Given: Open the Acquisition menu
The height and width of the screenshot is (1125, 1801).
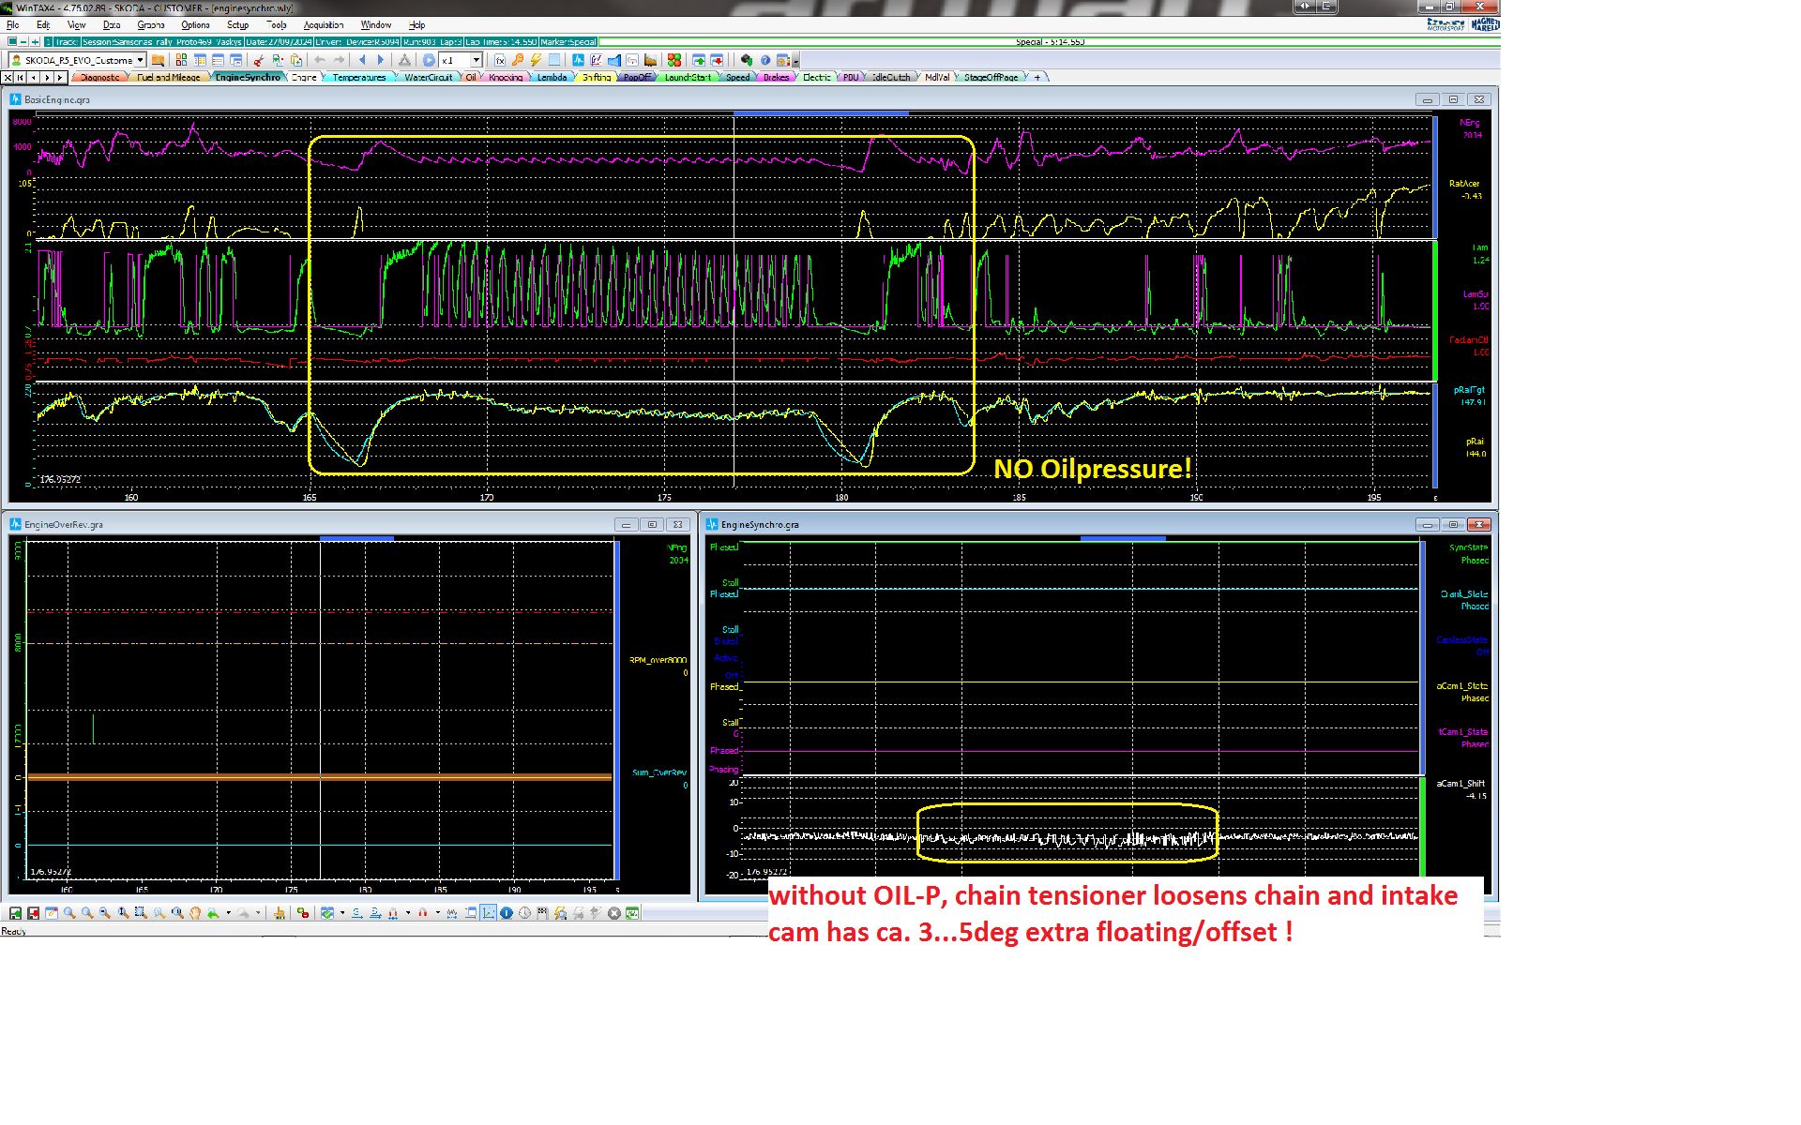Looking at the screenshot, I should (323, 25).
